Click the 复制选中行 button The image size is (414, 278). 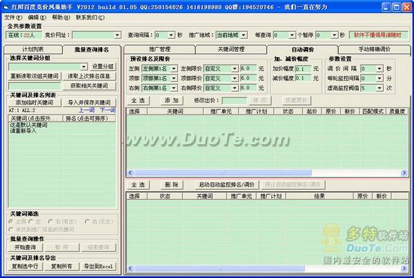coord(25,266)
